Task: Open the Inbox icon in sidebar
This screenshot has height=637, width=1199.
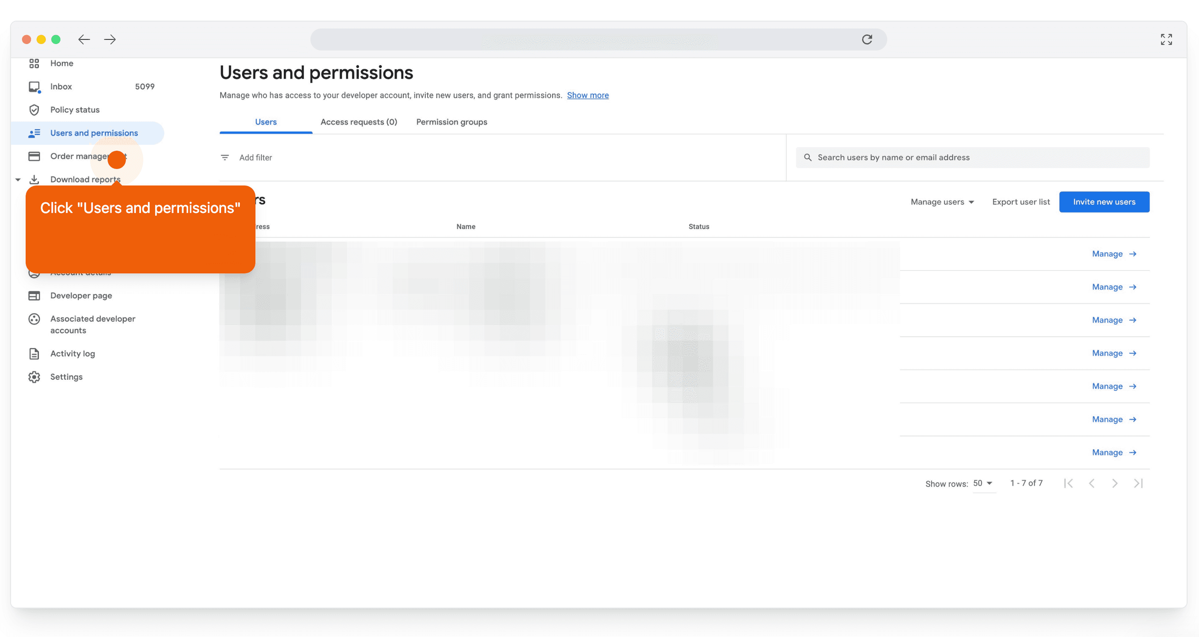Action: [x=34, y=87]
